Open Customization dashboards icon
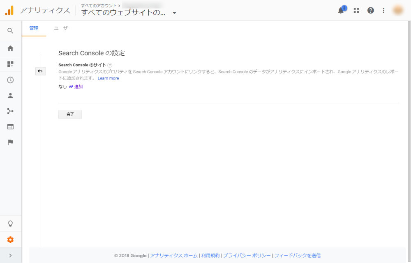Screen dimensions: 411x263 pos(10,64)
